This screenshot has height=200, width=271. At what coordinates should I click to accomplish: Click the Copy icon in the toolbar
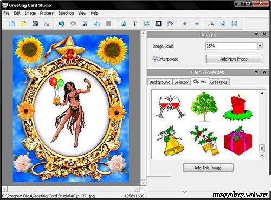point(96,24)
